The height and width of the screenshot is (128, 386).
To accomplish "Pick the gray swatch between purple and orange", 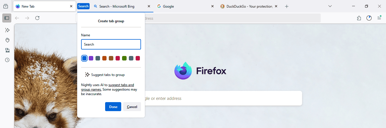I will click(98, 58).
